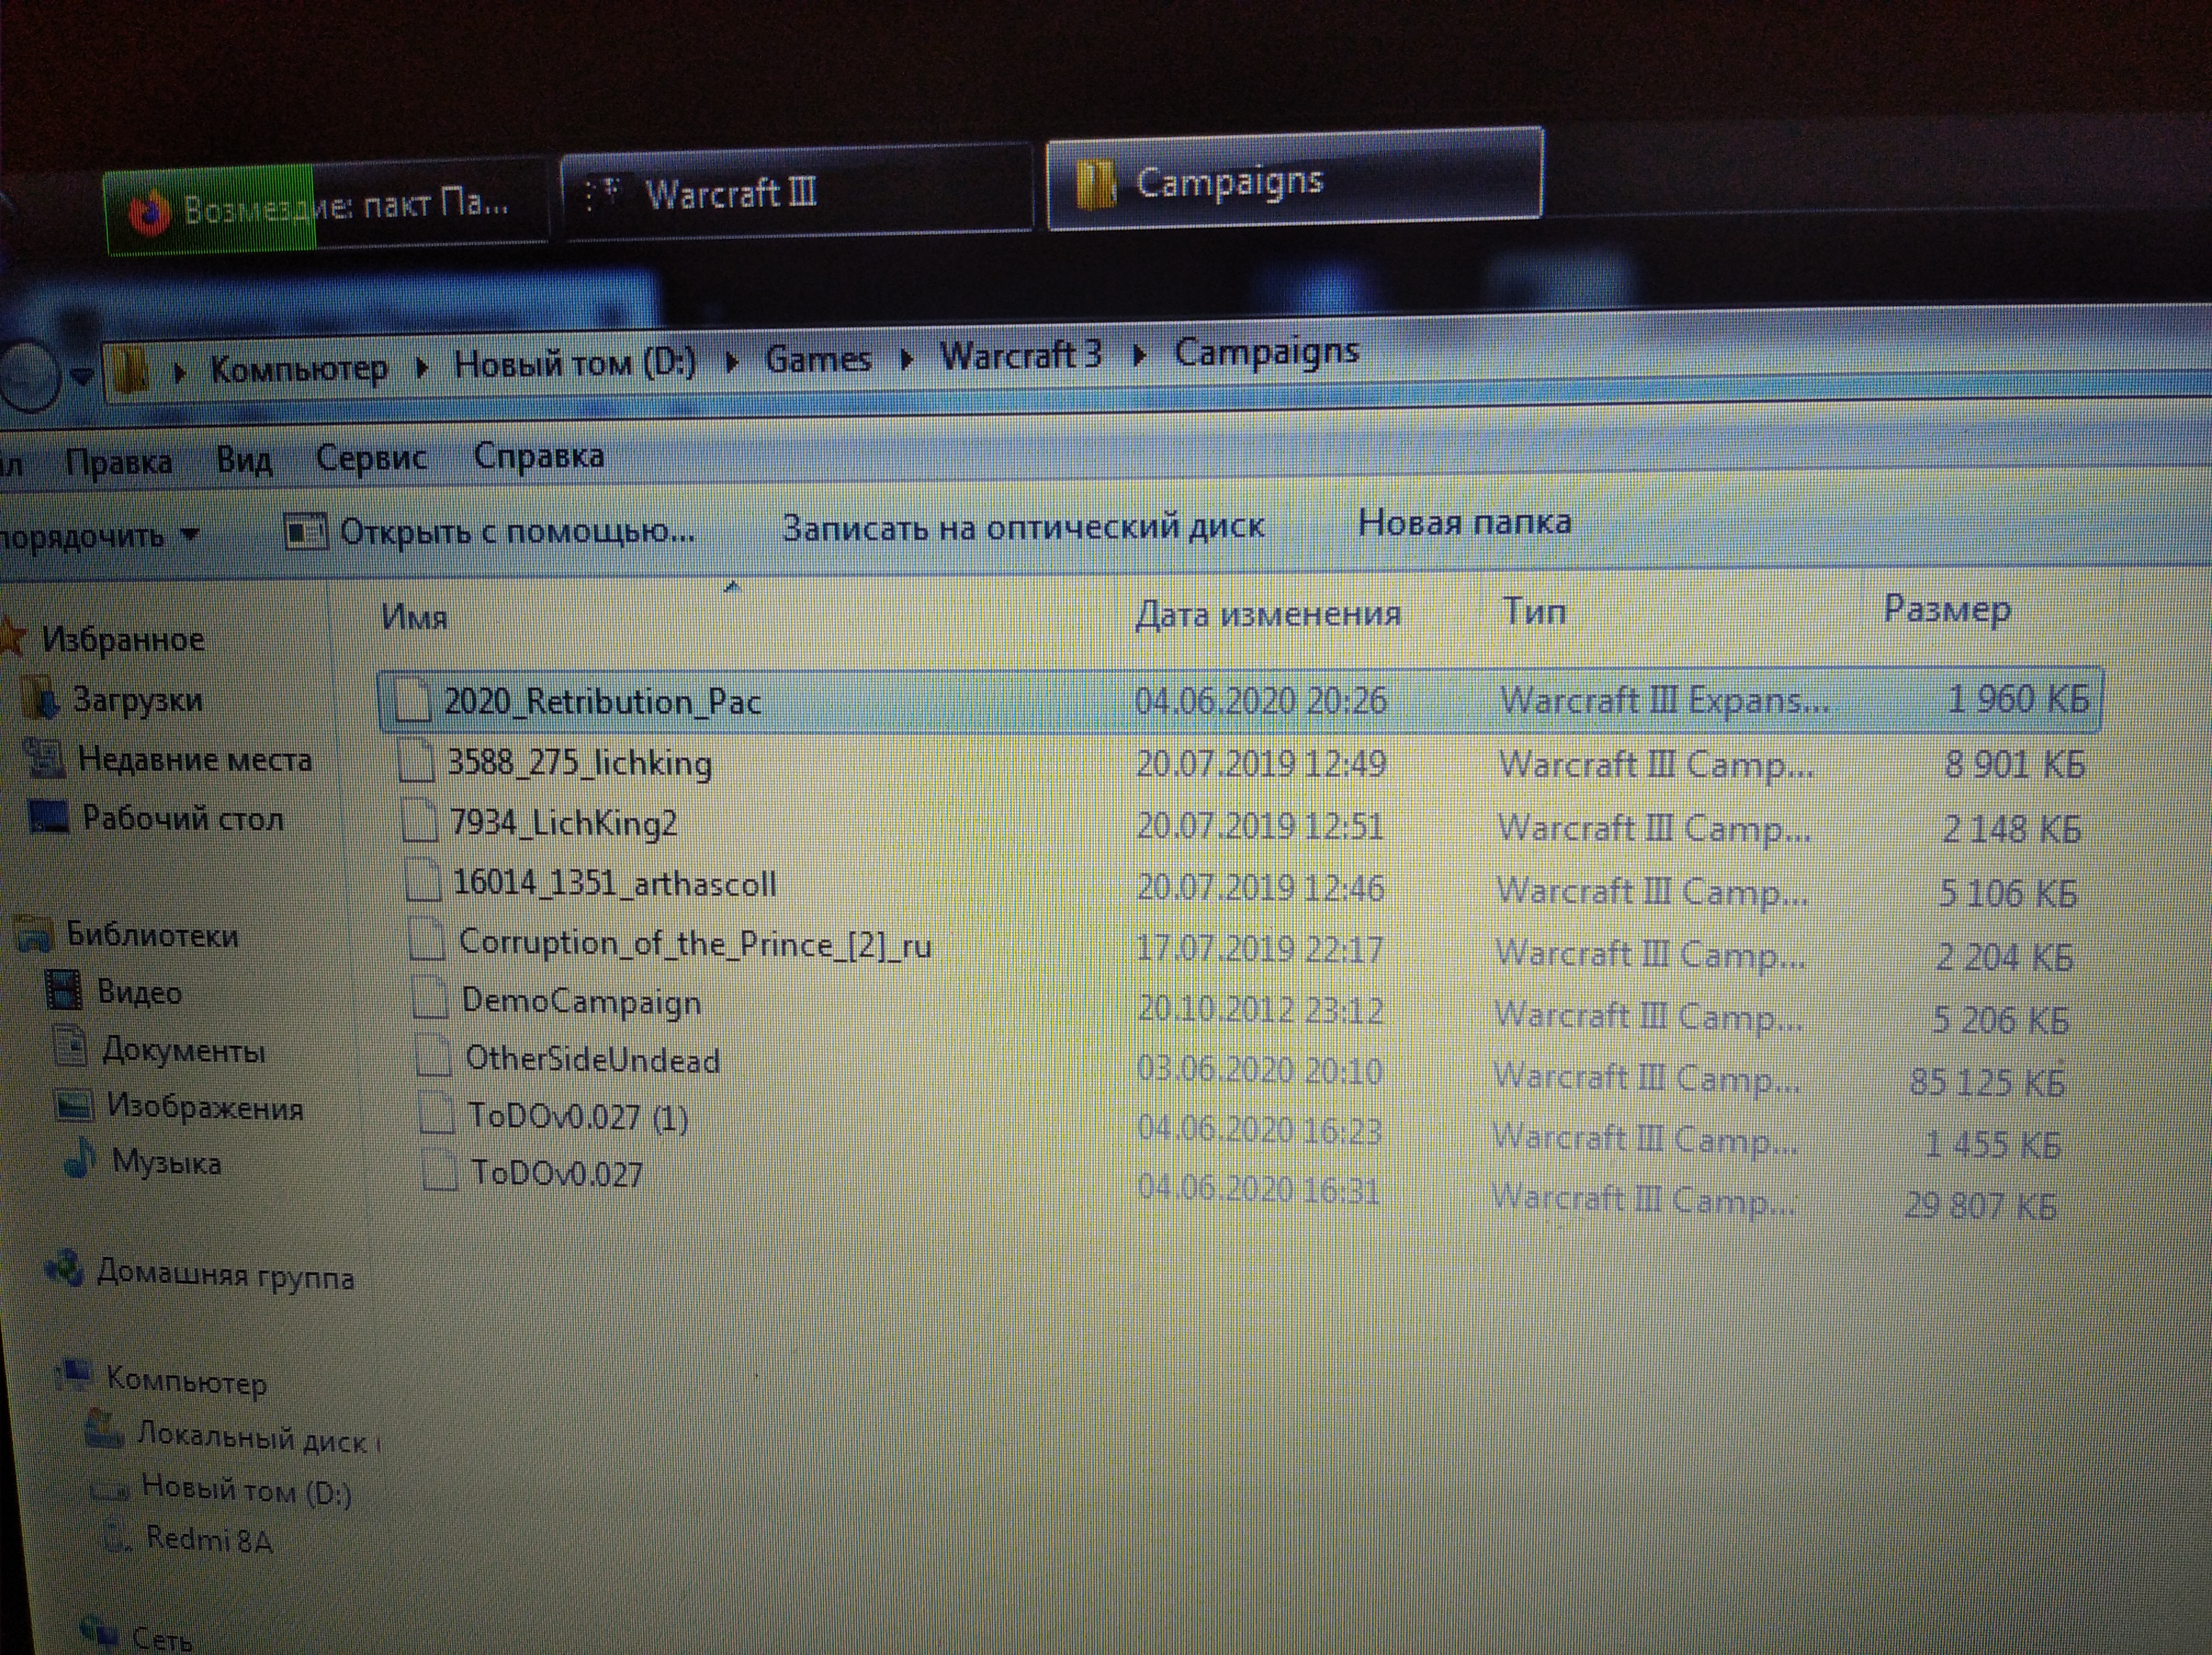Screen dimensions: 2212x1655
Task: Sort by Имя column header
Action: pos(414,617)
